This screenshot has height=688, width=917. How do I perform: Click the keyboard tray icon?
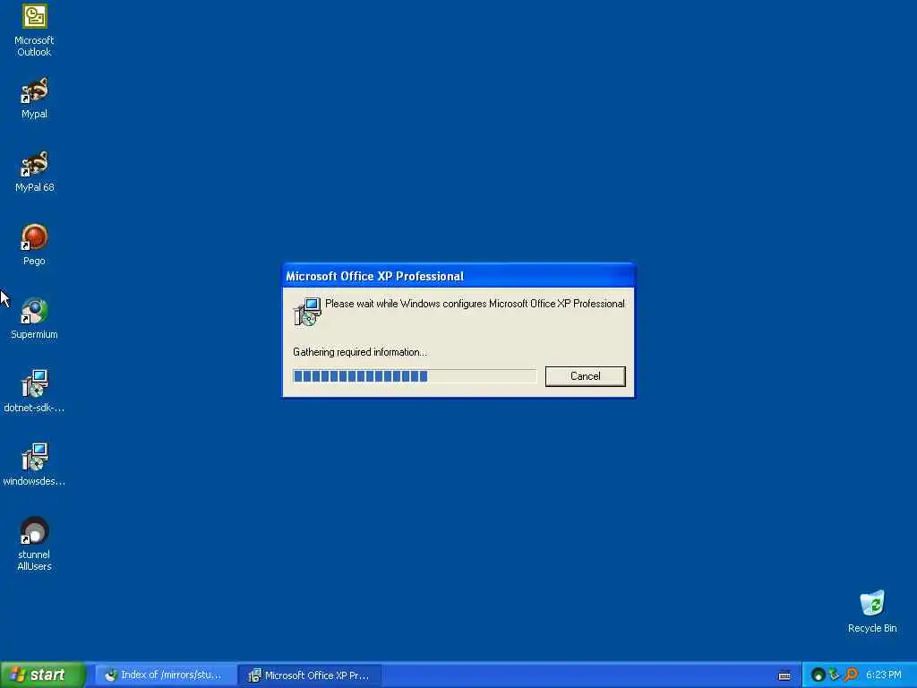784,675
